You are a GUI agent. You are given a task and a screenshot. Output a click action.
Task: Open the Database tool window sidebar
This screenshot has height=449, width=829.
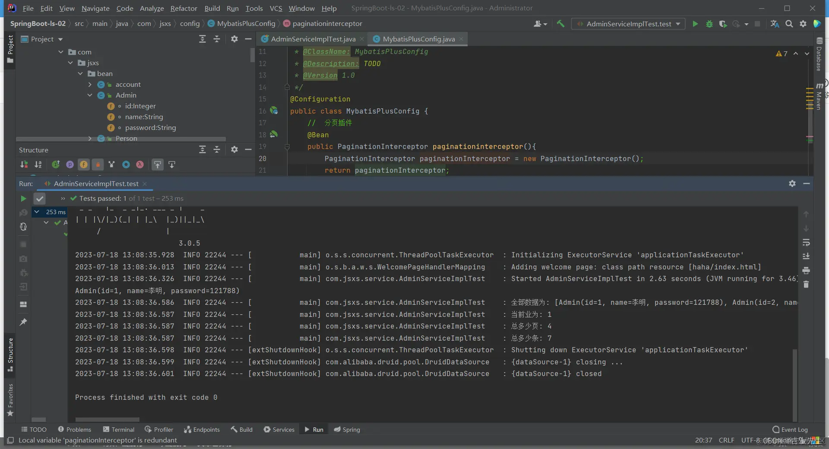pyautogui.click(x=819, y=54)
